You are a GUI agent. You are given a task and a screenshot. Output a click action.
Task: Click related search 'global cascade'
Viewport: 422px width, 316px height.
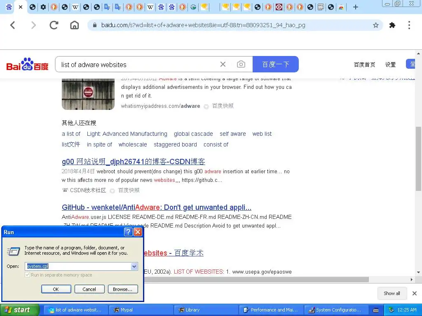[193, 134]
